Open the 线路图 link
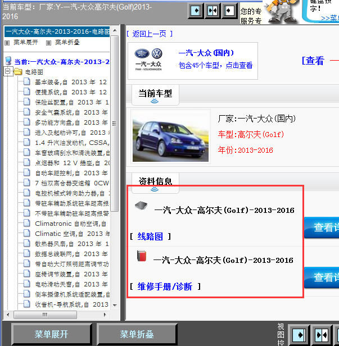Viewport: 339px width, 346px height. pyautogui.click(x=150, y=236)
